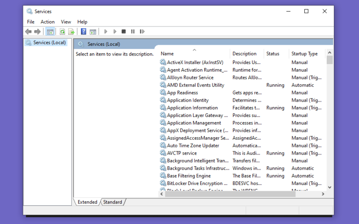The width and height of the screenshot is (359, 224).
Task: Select AMD External Events Utility service
Action: pos(196,85)
